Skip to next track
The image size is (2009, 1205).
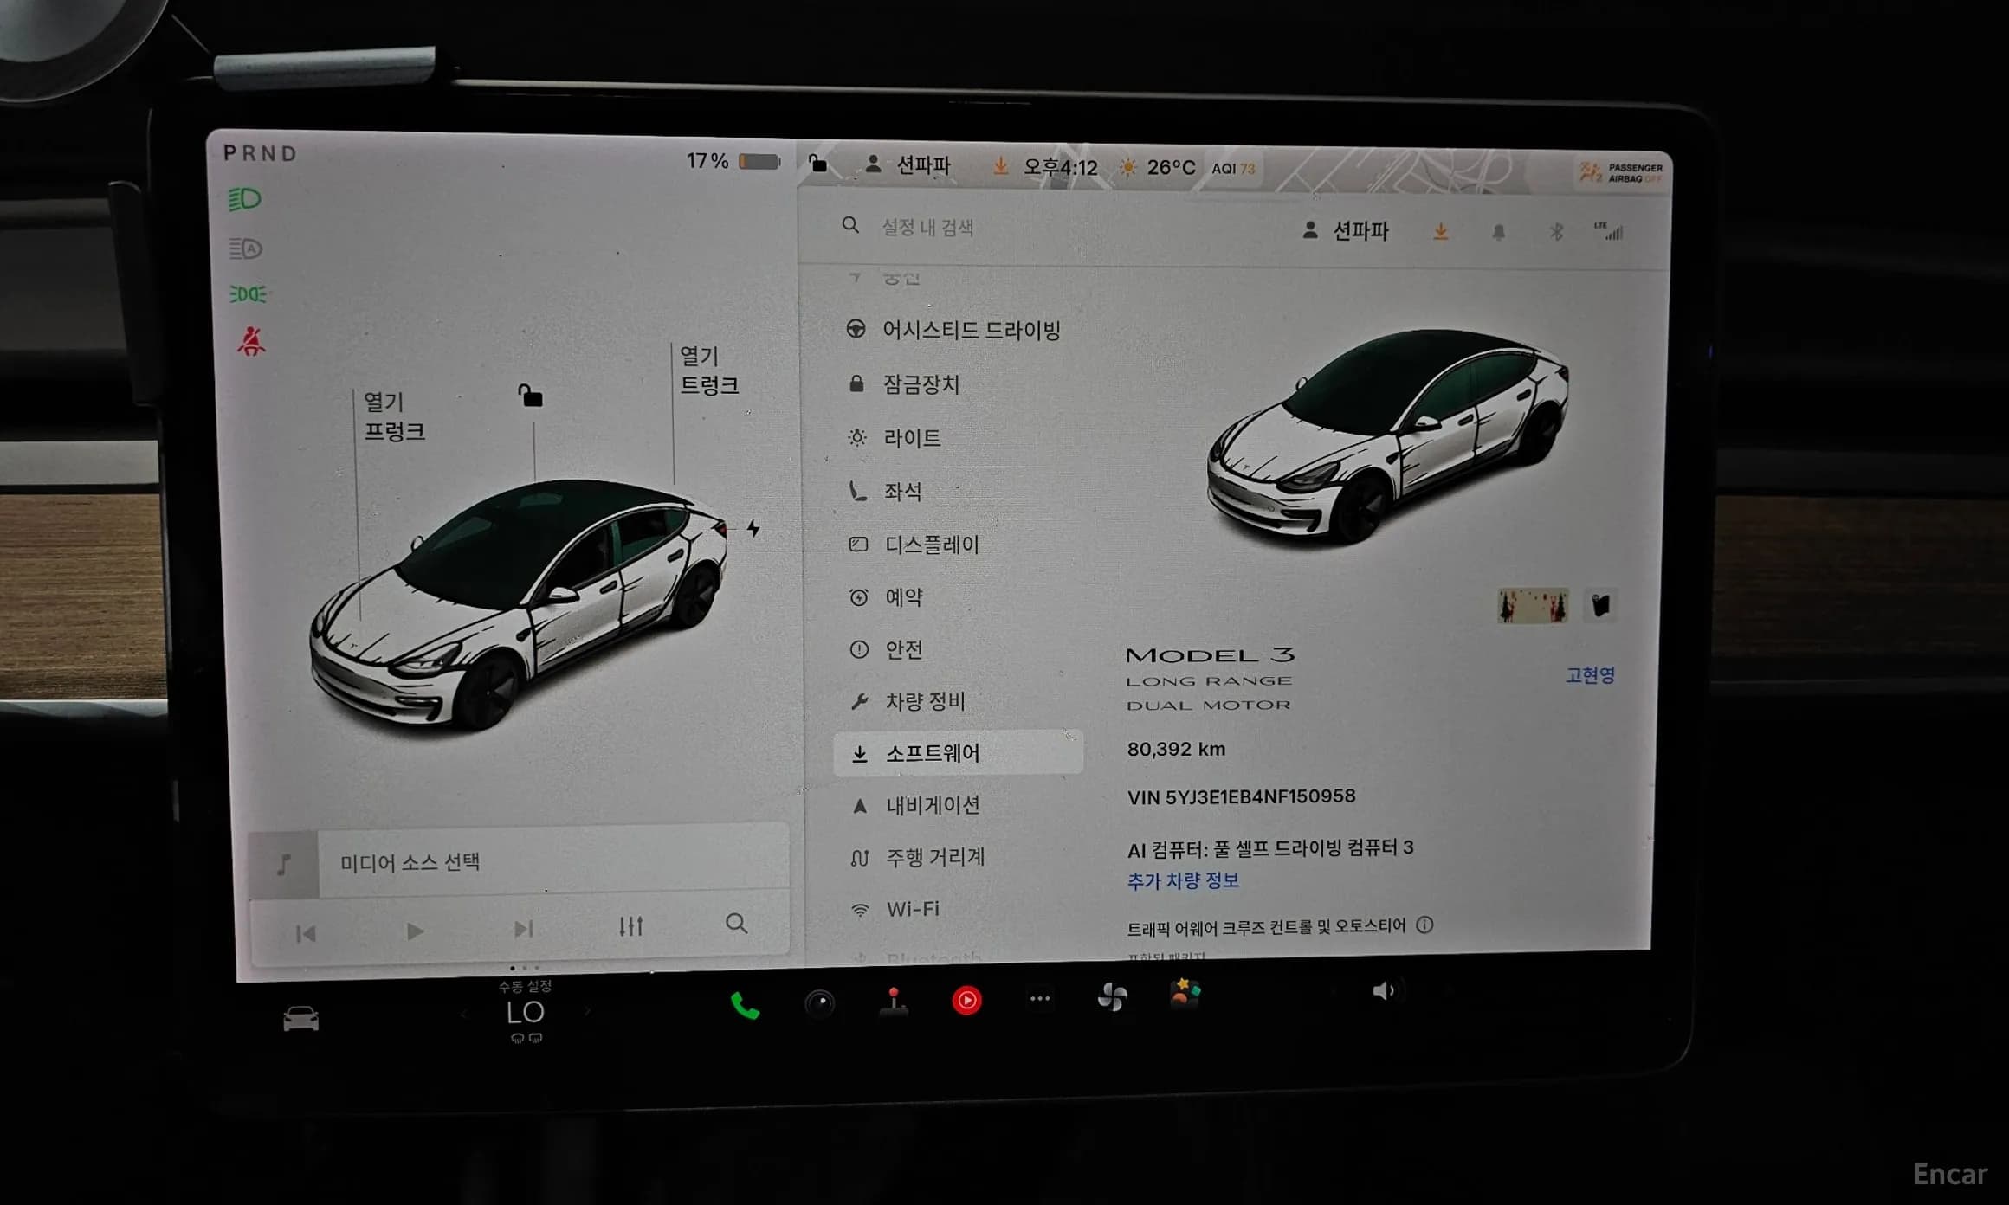pos(523,929)
